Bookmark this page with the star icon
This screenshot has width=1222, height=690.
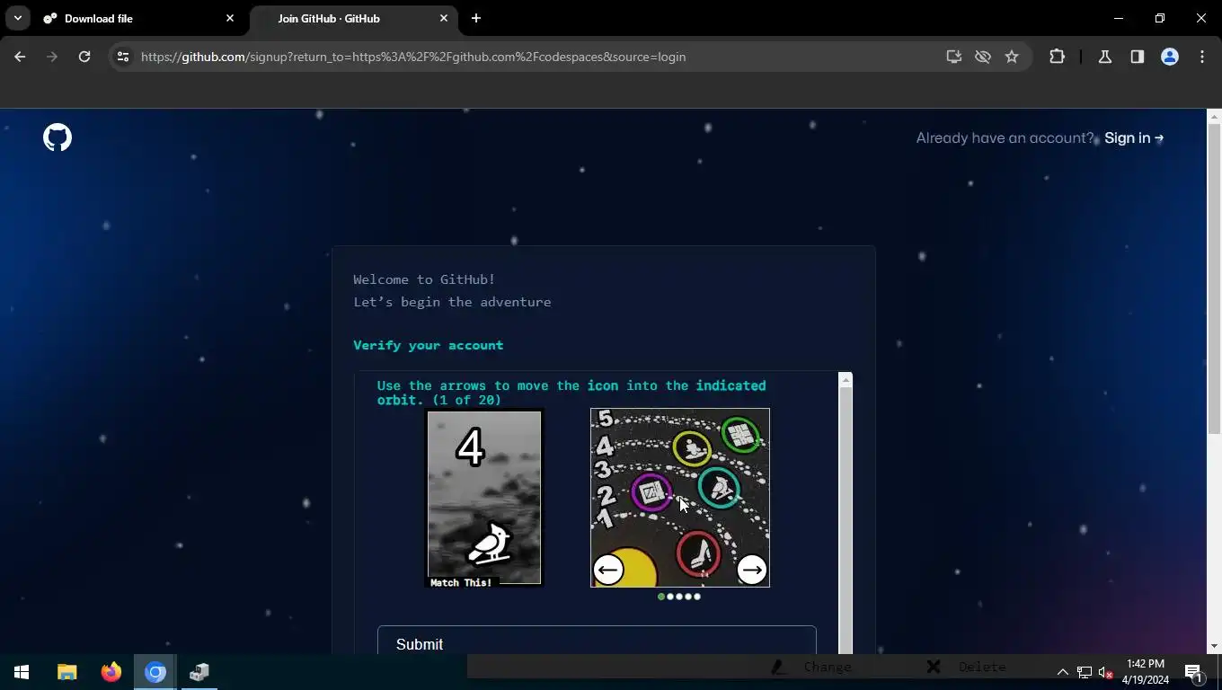(x=1012, y=57)
